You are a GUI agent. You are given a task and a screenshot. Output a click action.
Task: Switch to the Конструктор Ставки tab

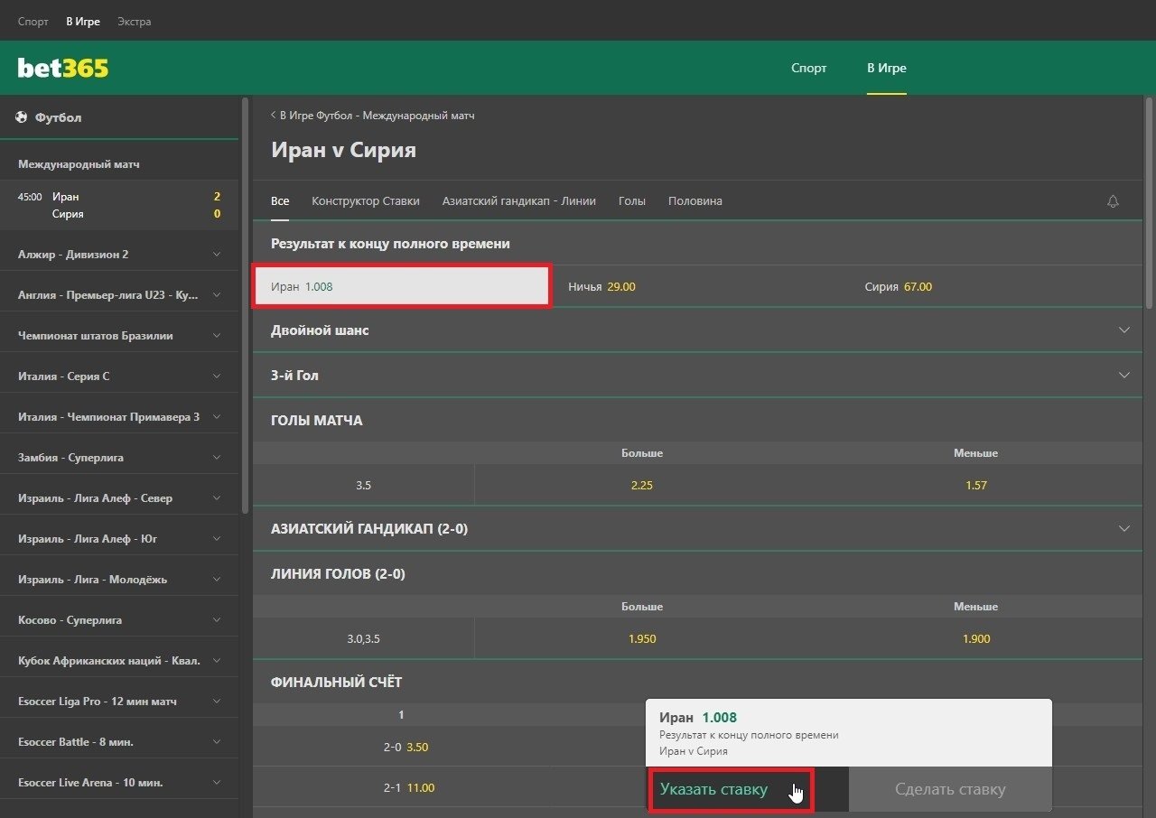(365, 201)
